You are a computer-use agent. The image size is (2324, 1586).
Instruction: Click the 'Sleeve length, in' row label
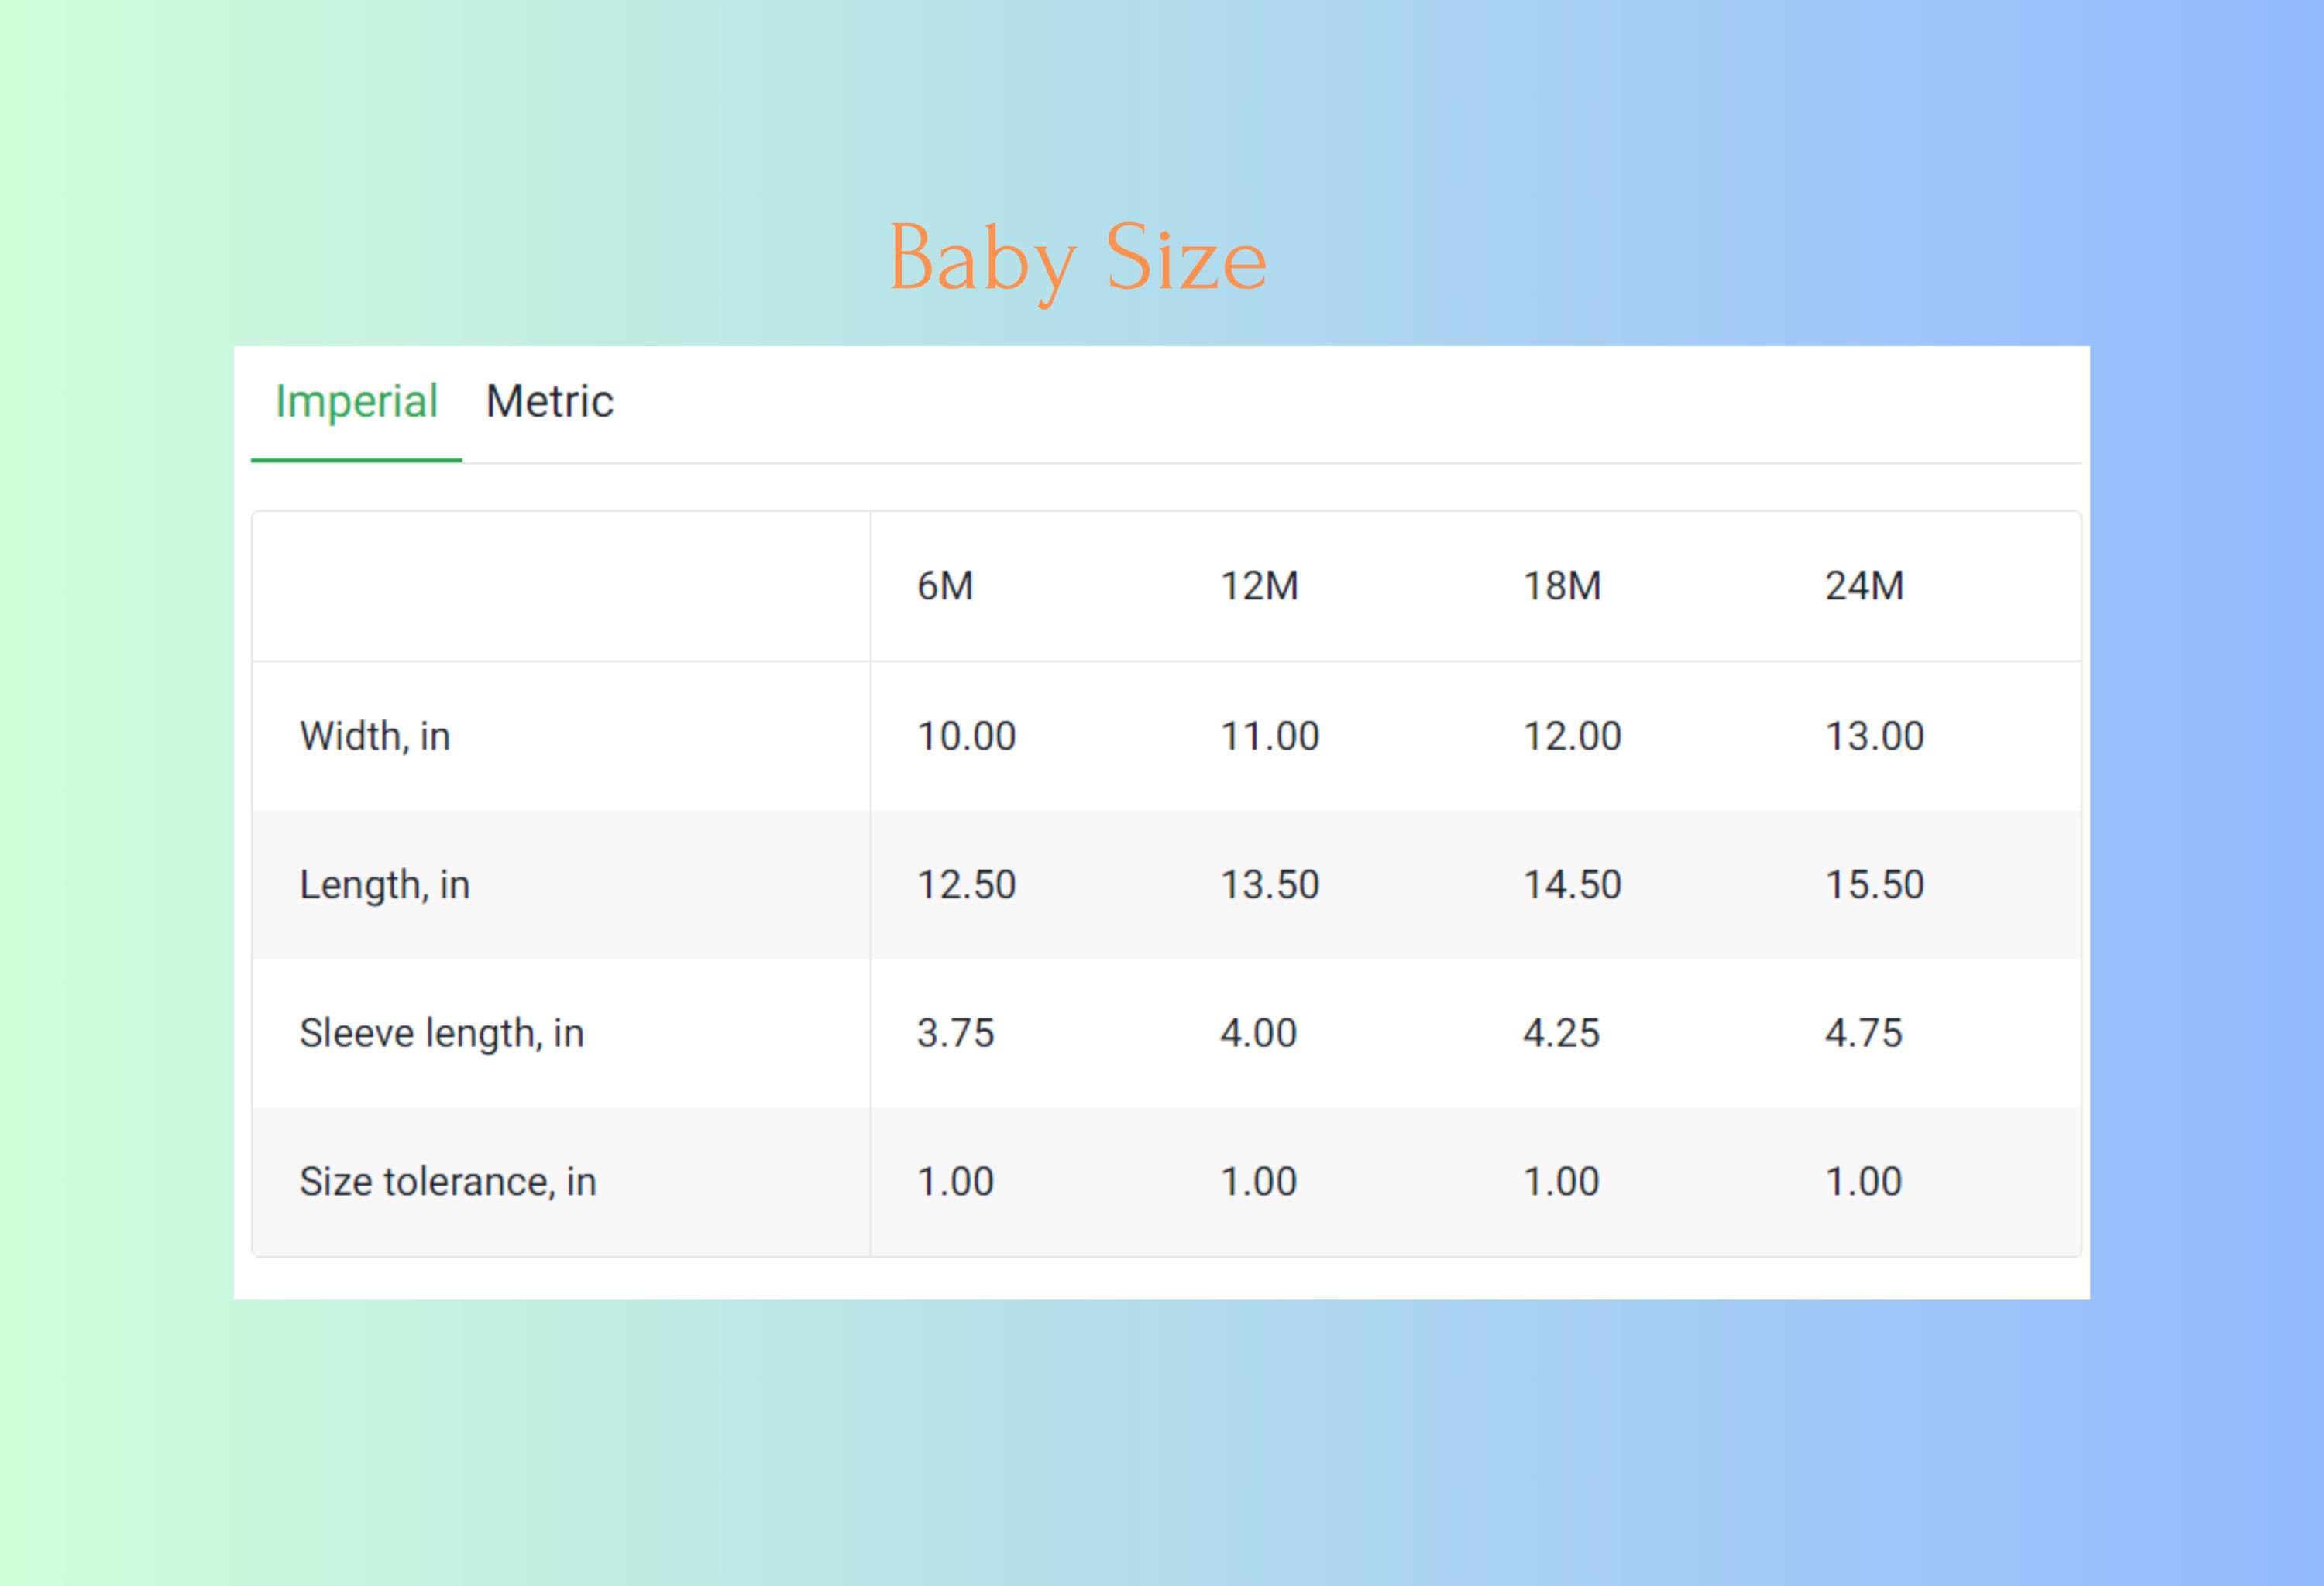(x=442, y=1033)
